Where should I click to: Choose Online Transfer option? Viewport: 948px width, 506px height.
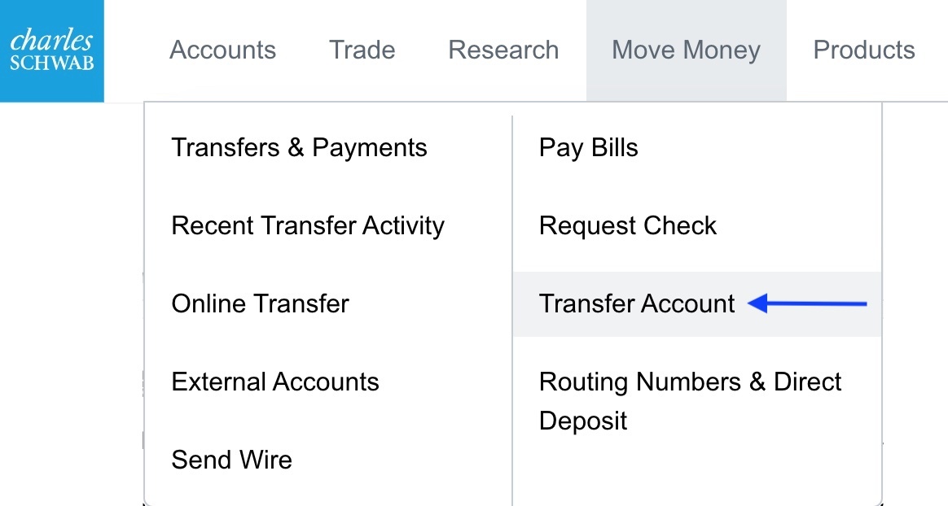tap(260, 304)
